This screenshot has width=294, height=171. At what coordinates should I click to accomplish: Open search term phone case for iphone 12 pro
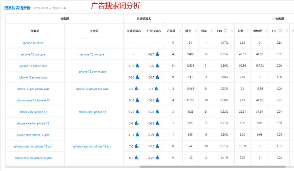33,158
